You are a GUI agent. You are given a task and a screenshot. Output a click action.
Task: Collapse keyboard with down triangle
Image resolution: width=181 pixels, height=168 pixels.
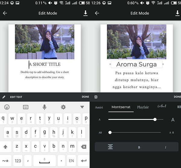82,107
